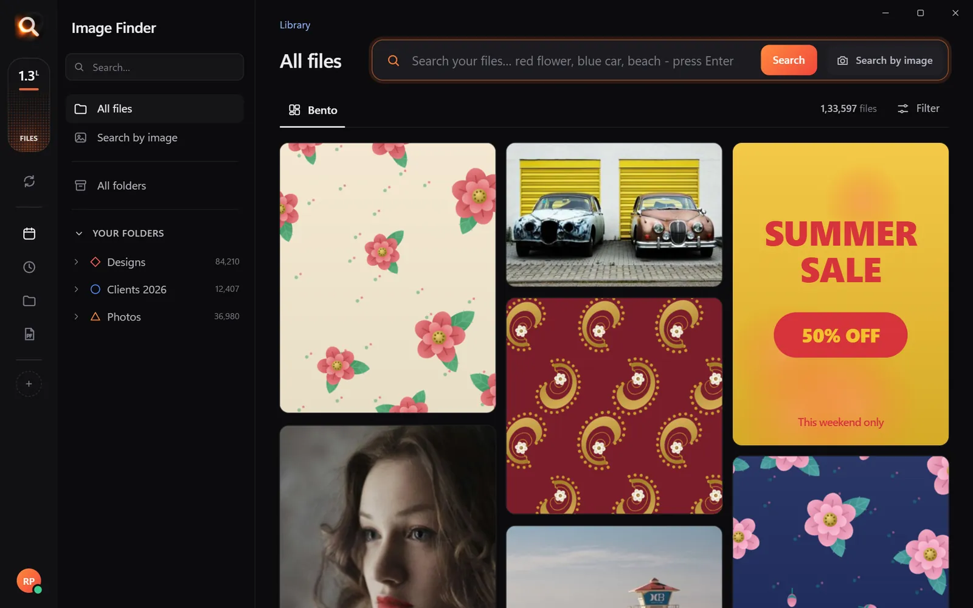Click the main file search input
973x608 pixels.
[572, 61]
